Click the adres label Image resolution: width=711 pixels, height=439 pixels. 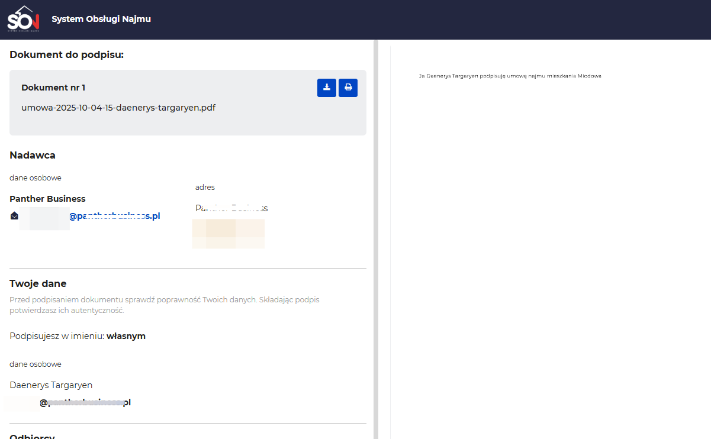[x=205, y=187]
